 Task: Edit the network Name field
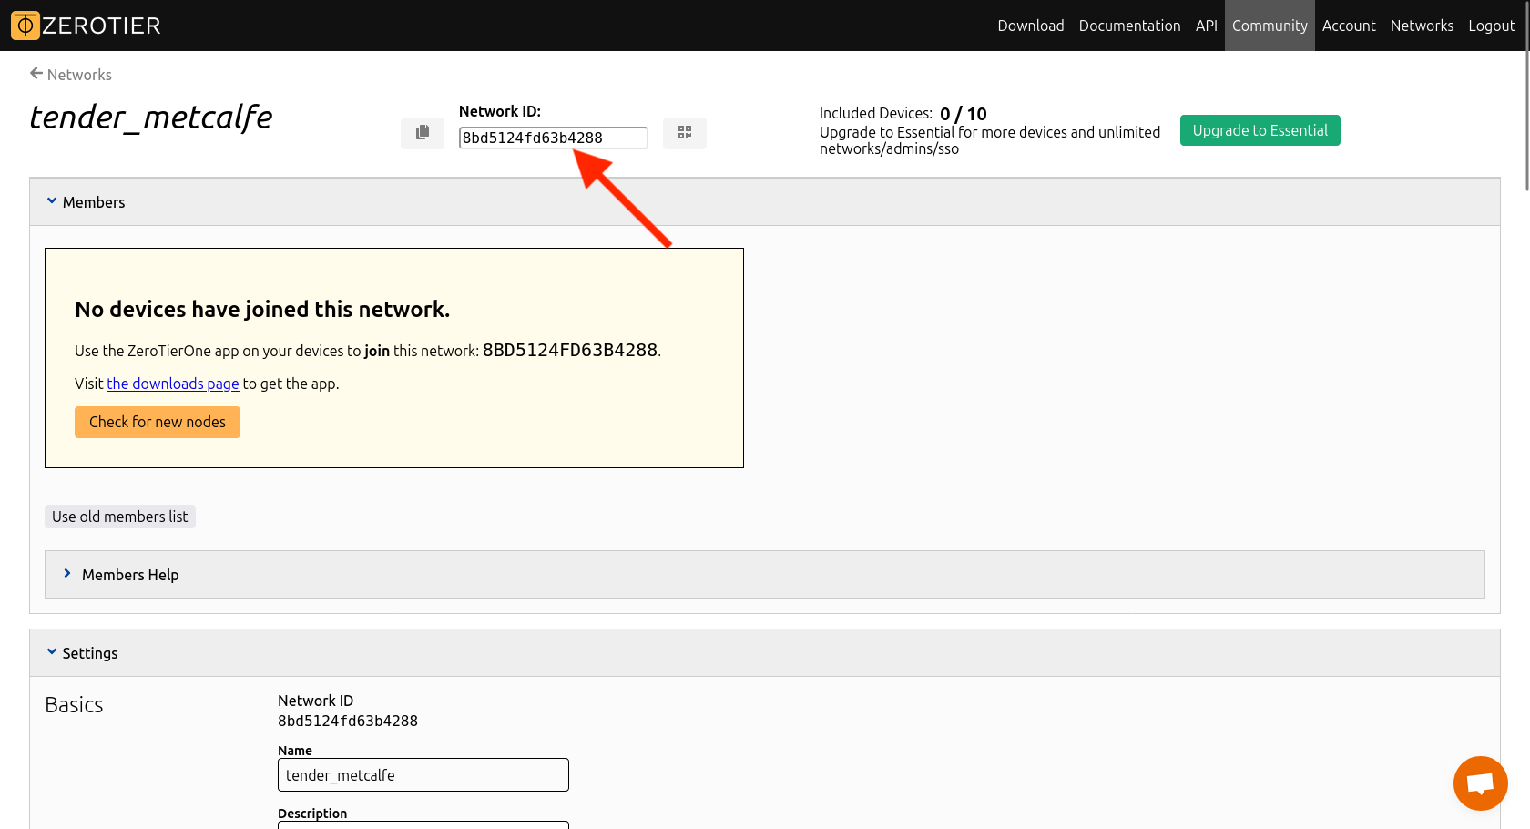pyautogui.click(x=423, y=775)
